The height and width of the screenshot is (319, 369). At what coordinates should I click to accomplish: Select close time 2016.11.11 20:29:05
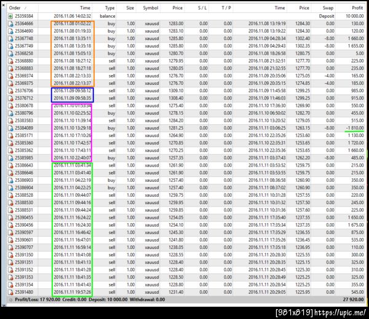pos(267,293)
